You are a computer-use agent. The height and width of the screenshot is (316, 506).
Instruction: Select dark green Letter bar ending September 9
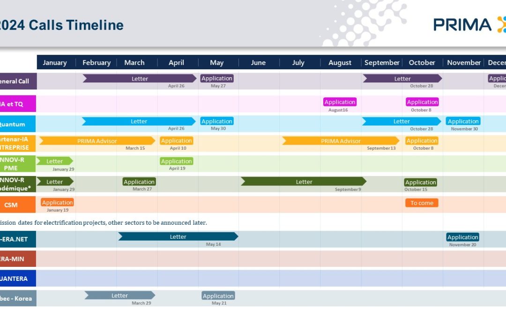click(304, 182)
